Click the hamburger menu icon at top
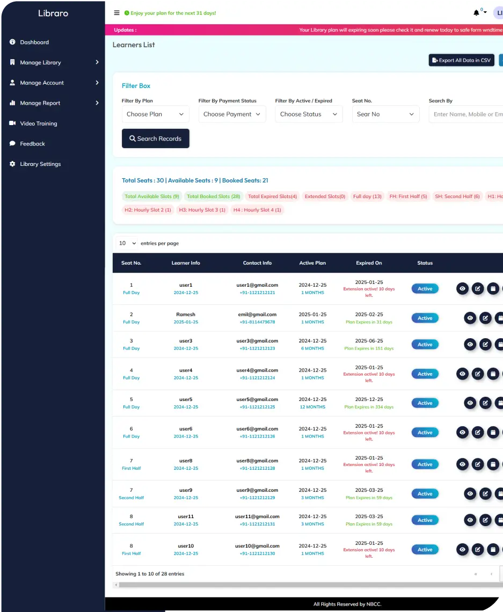Image resolution: width=503 pixels, height=612 pixels. click(116, 13)
